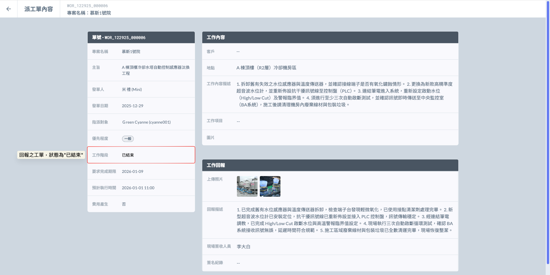Click the 工作內容 panel header
The width and height of the screenshot is (550, 275).
pyautogui.click(x=330, y=38)
